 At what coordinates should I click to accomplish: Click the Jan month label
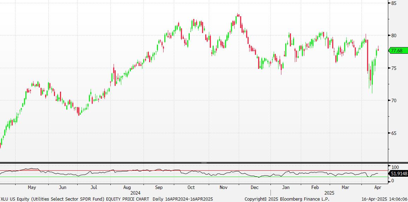tap(286, 187)
